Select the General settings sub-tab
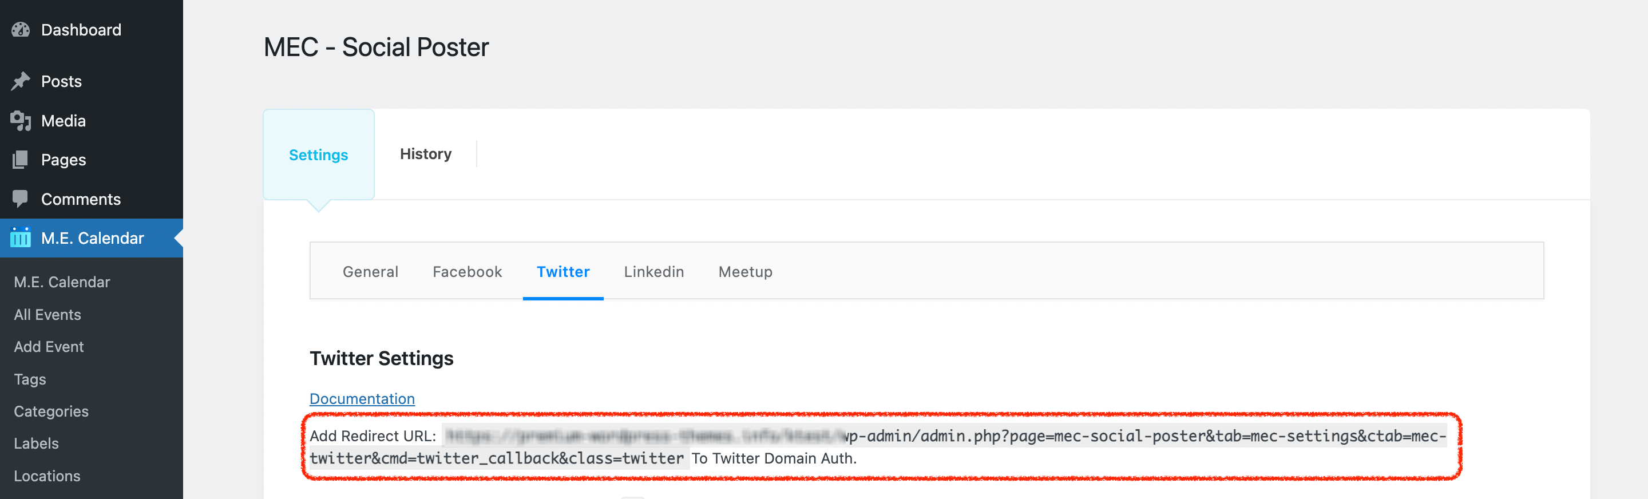The height and width of the screenshot is (499, 1648). point(370,272)
